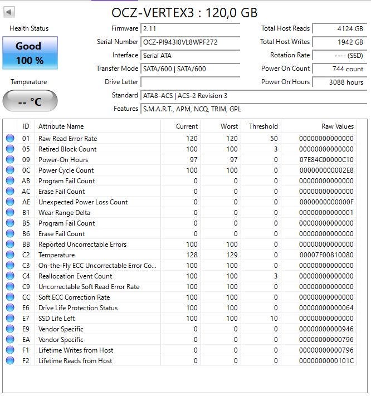Click the Power On Hours value 3088 hours
This screenshot has height=396, width=371.
tap(339, 82)
